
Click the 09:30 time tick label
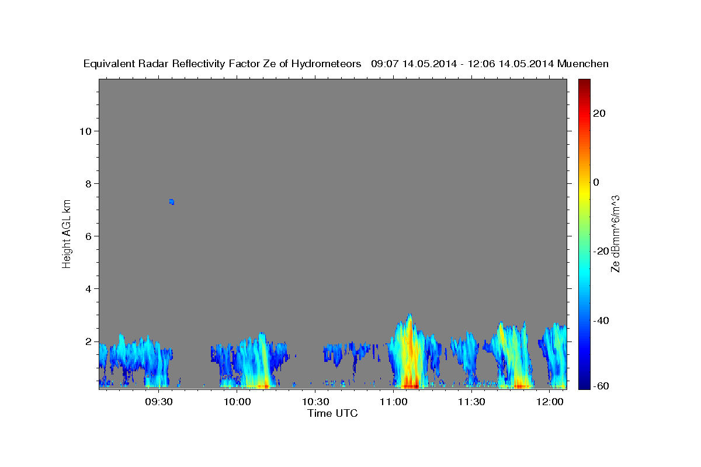pyautogui.click(x=159, y=402)
